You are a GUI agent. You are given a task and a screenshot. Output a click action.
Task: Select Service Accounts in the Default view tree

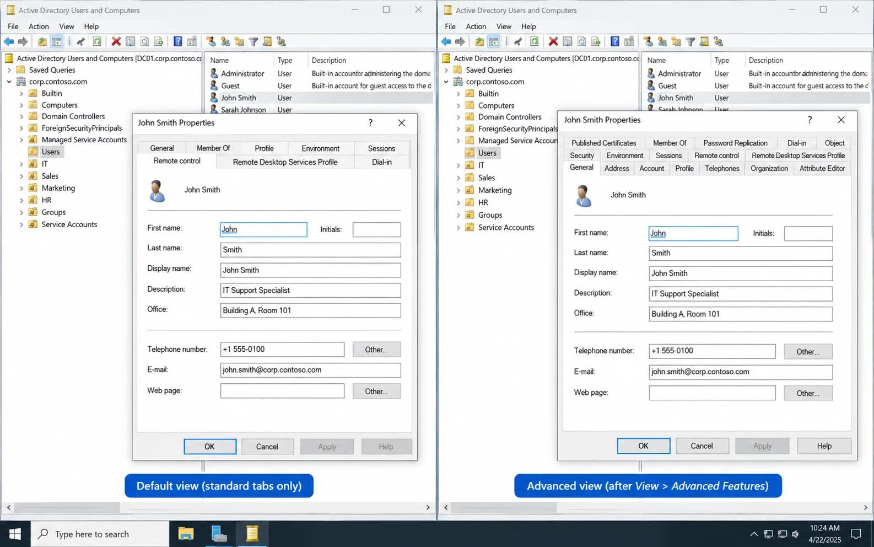69,224
